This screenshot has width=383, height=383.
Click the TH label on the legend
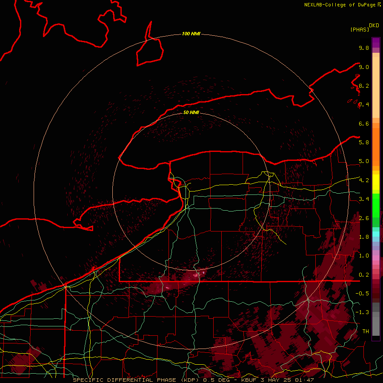click(x=366, y=332)
